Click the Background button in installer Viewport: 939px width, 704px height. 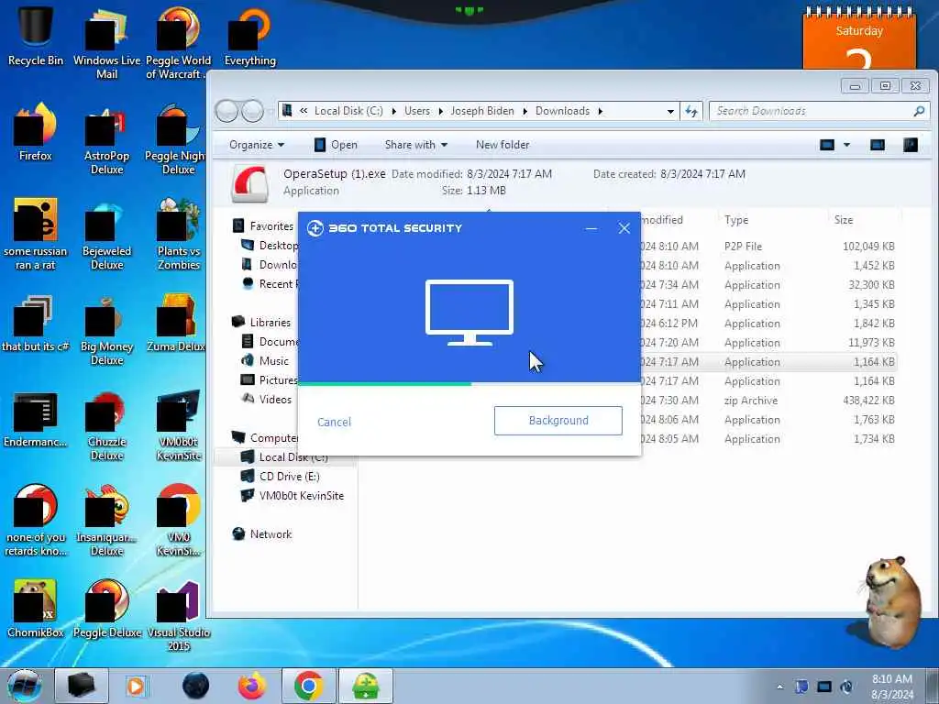point(558,421)
